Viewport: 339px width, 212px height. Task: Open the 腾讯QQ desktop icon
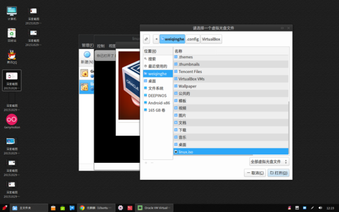[12, 57]
